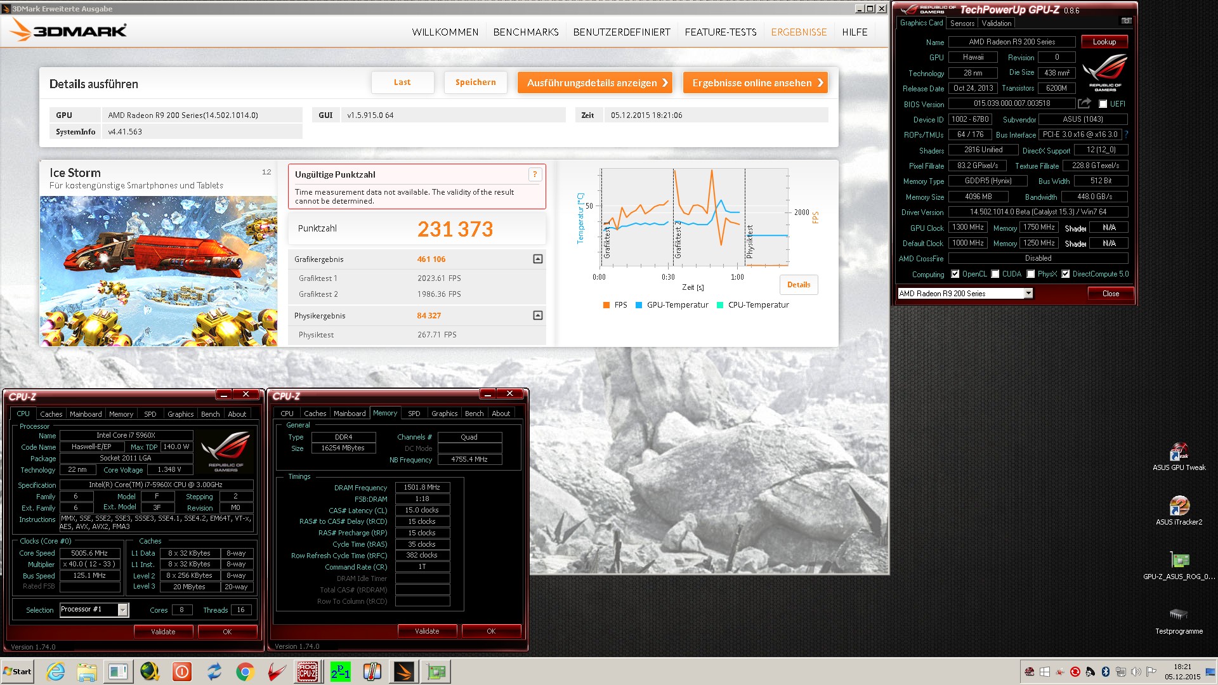Image resolution: width=1218 pixels, height=685 pixels.
Task: Open Caches tab in left CPU-Z window
Action: point(51,414)
